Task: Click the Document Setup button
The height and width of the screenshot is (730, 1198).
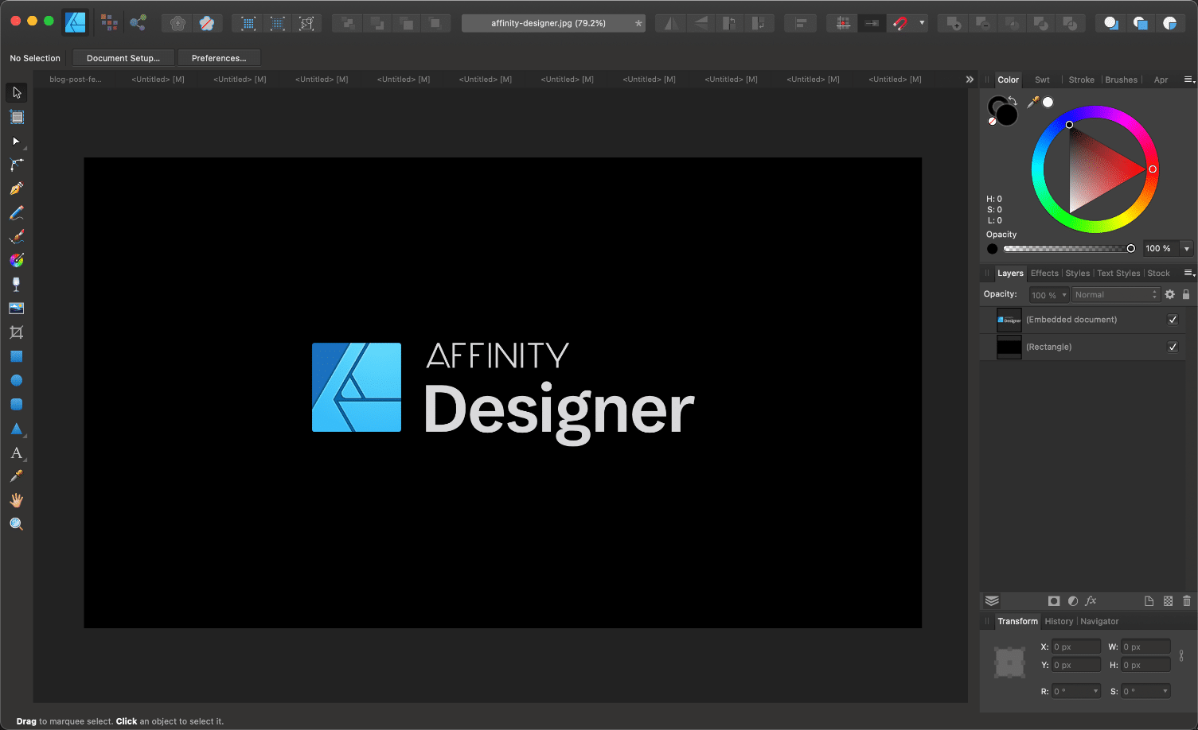Action: point(123,58)
